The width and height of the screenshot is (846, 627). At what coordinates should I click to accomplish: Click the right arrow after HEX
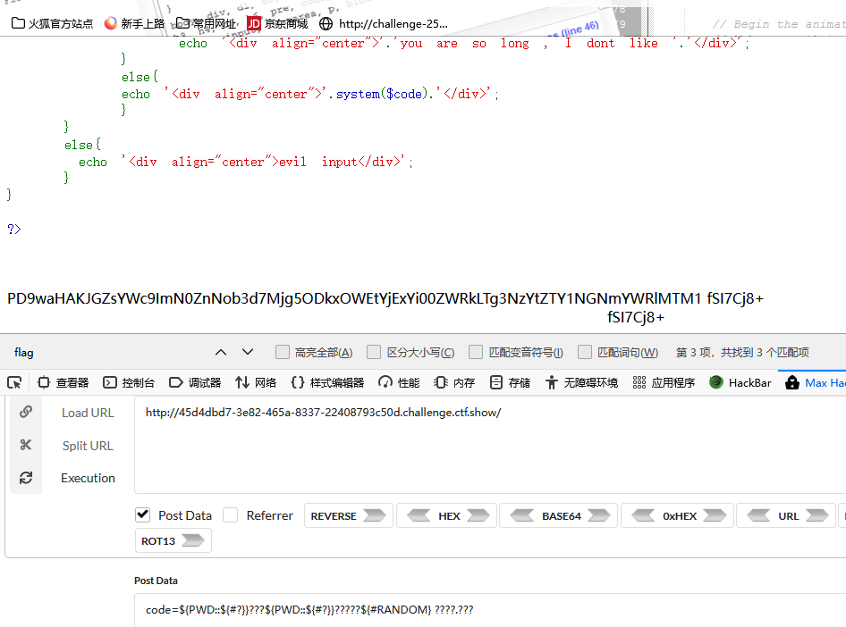point(478,515)
